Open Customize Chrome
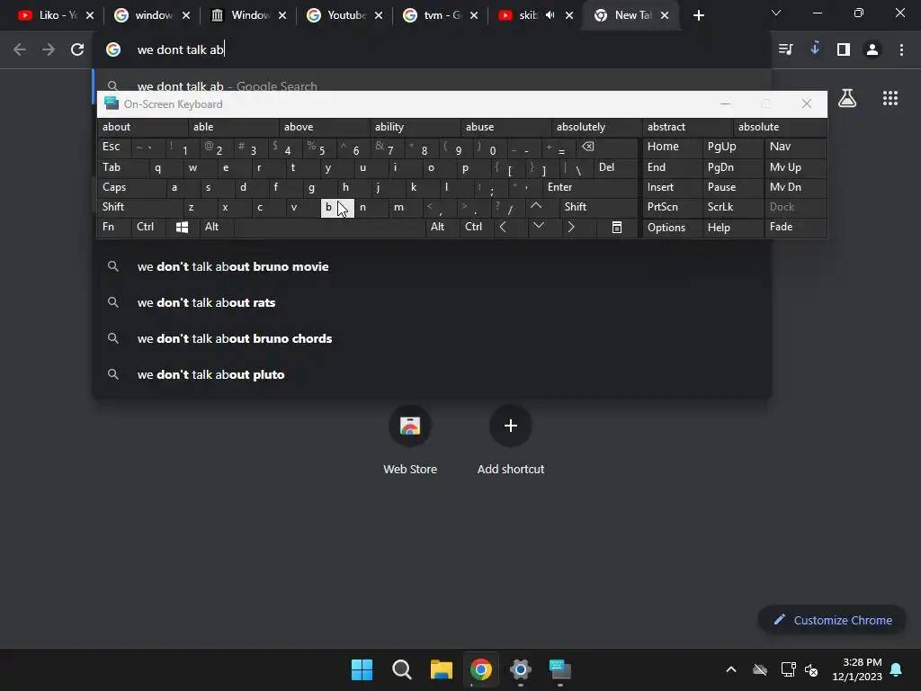The image size is (921, 691). pyautogui.click(x=832, y=620)
